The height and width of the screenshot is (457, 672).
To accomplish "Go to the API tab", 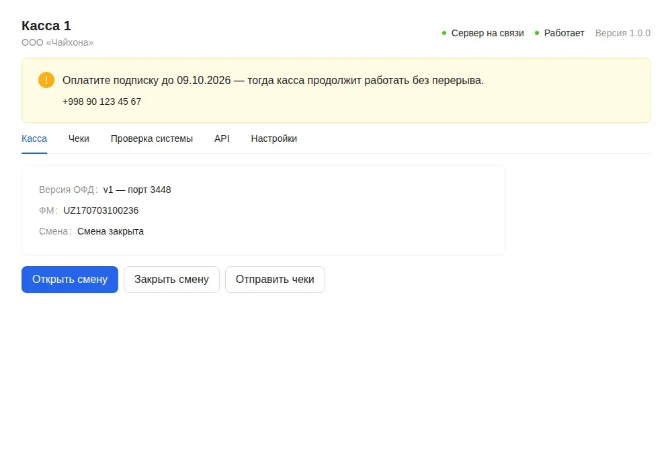I will click(222, 139).
